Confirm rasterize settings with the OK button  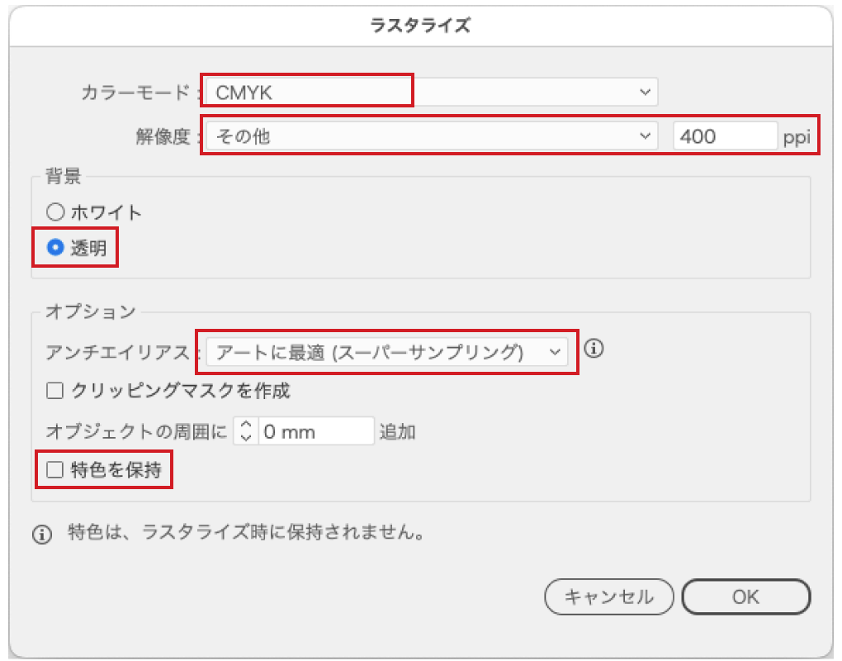[x=745, y=597]
